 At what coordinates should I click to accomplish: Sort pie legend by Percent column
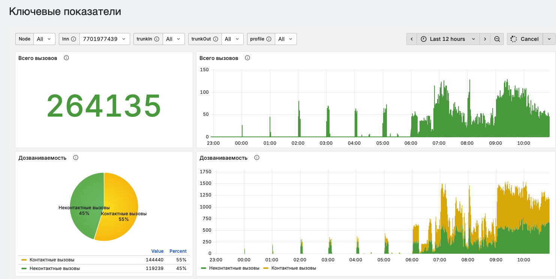coord(178,251)
